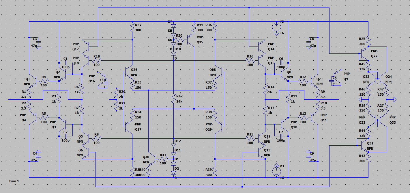Select resistor R15 symbol

[x=251, y=138]
